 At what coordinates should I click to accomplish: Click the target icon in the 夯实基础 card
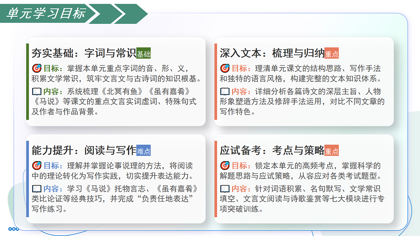[x=36, y=68]
